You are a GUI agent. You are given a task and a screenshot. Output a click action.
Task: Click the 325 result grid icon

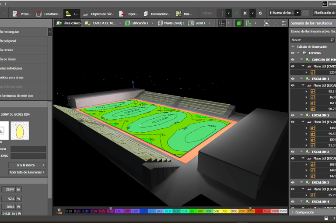(x=313, y=72)
